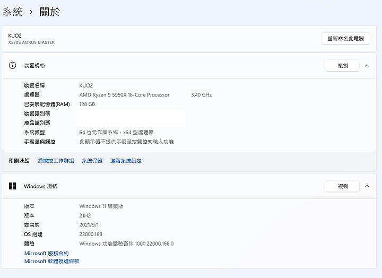The image size is (382, 278).
Task: Select the X570S AORUS MASTER text
Action: (x=31, y=42)
